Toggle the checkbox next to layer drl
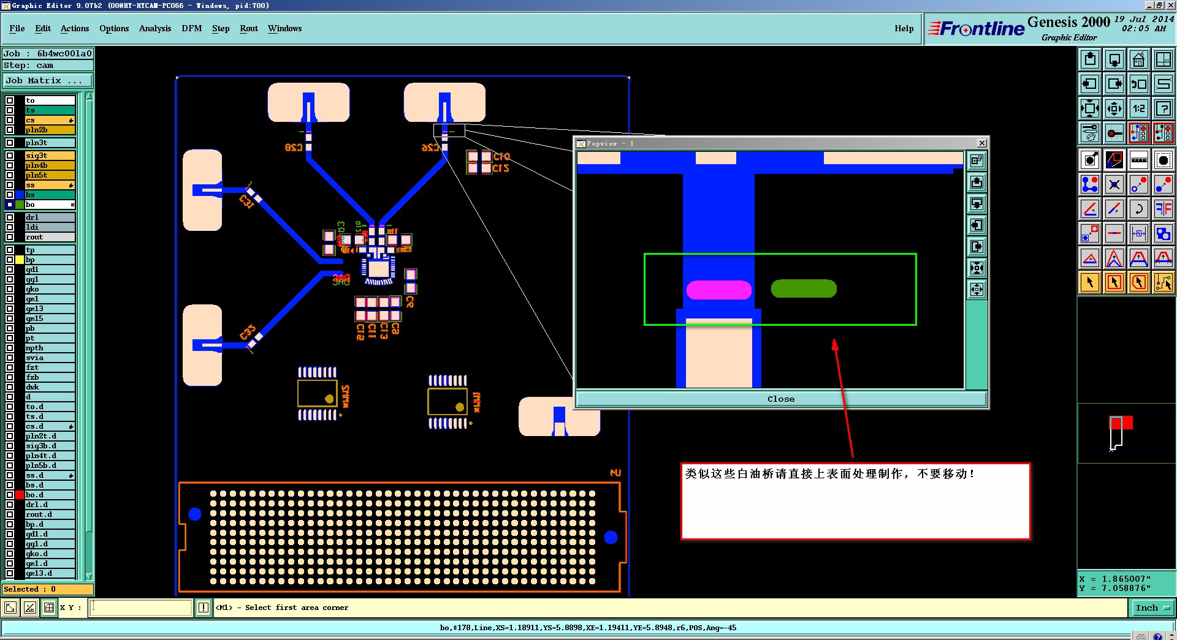1177x640 pixels. [10, 217]
